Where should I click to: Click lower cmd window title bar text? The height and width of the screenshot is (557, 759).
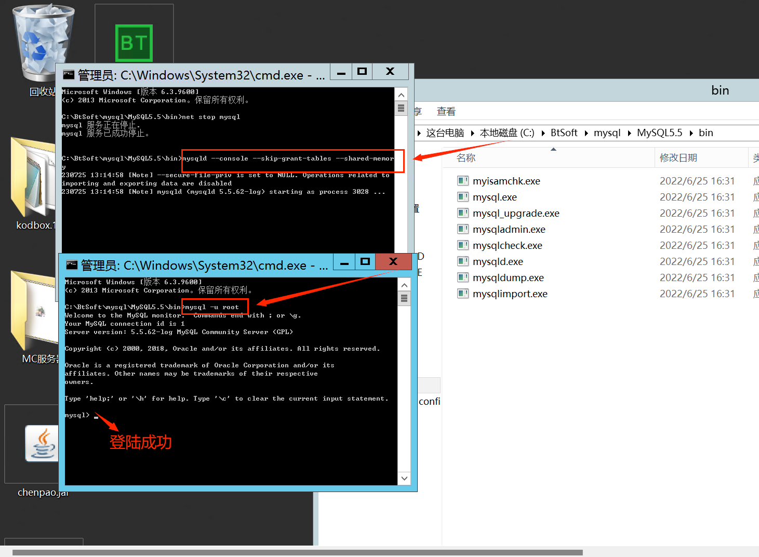pyautogui.click(x=204, y=266)
